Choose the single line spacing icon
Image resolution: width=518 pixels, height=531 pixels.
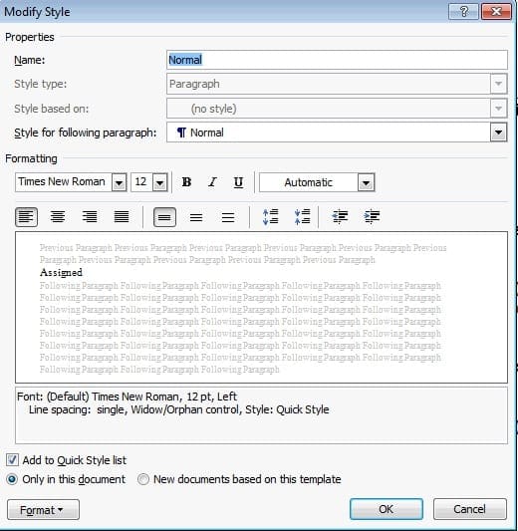165,217
